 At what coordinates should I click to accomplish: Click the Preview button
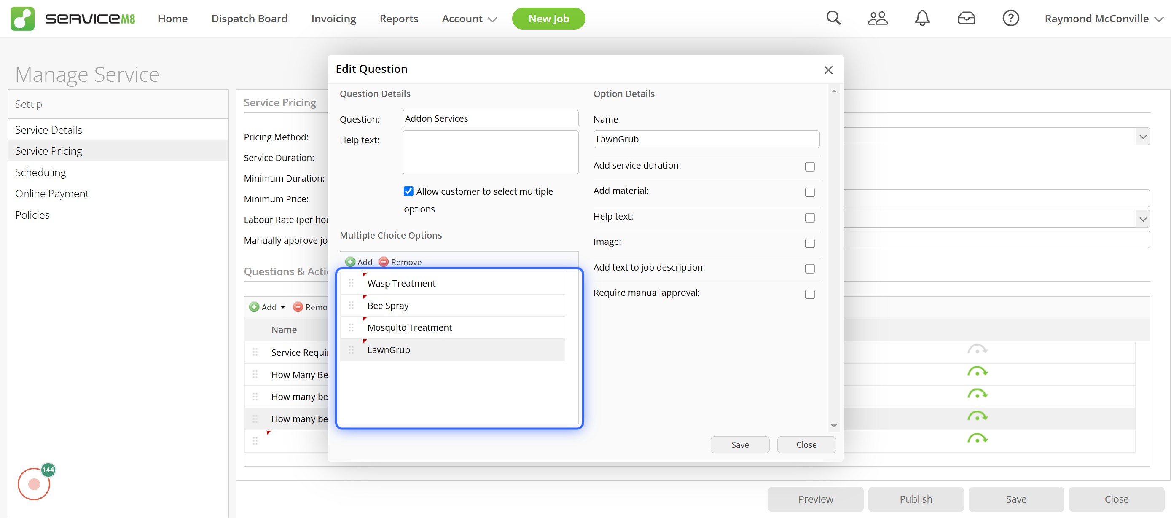(816, 499)
